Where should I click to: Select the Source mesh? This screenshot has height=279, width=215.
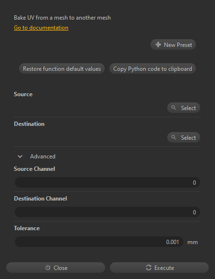pos(184,108)
